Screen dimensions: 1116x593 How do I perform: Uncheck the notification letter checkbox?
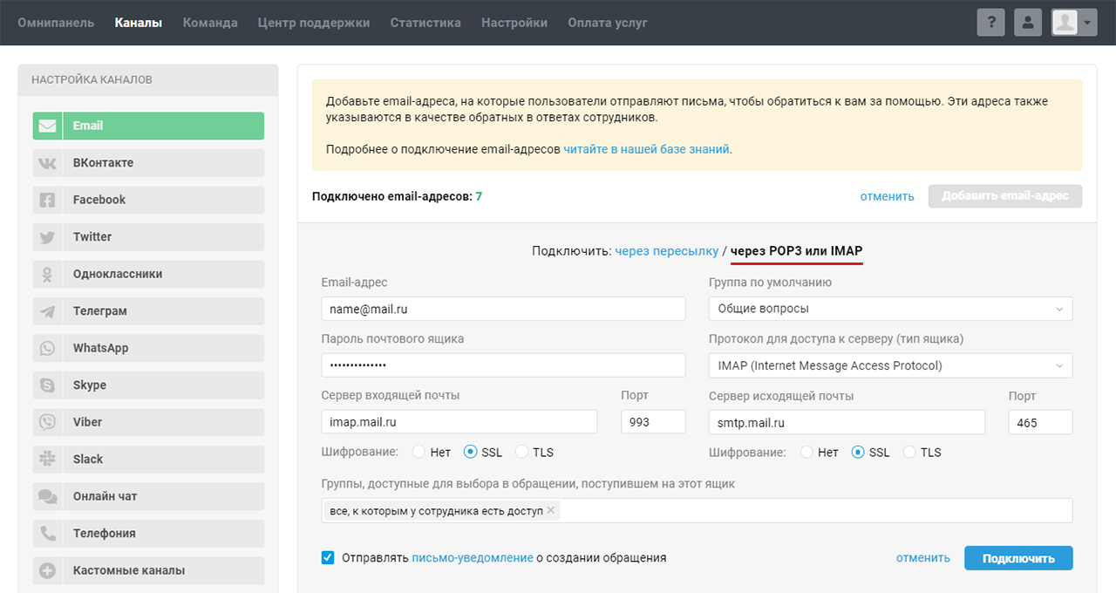(328, 558)
